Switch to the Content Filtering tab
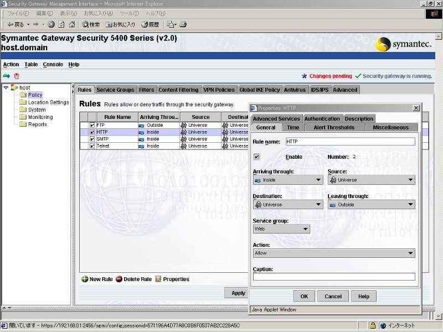 point(178,90)
